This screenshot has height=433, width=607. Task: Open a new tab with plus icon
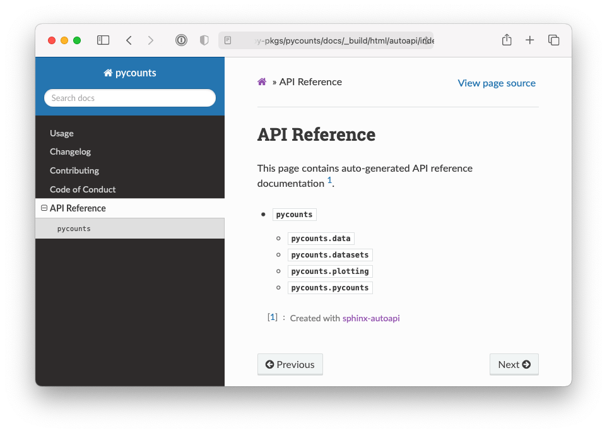(x=530, y=40)
